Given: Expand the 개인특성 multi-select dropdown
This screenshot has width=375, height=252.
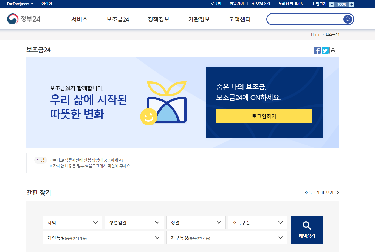Looking at the screenshot, I should [103, 238].
